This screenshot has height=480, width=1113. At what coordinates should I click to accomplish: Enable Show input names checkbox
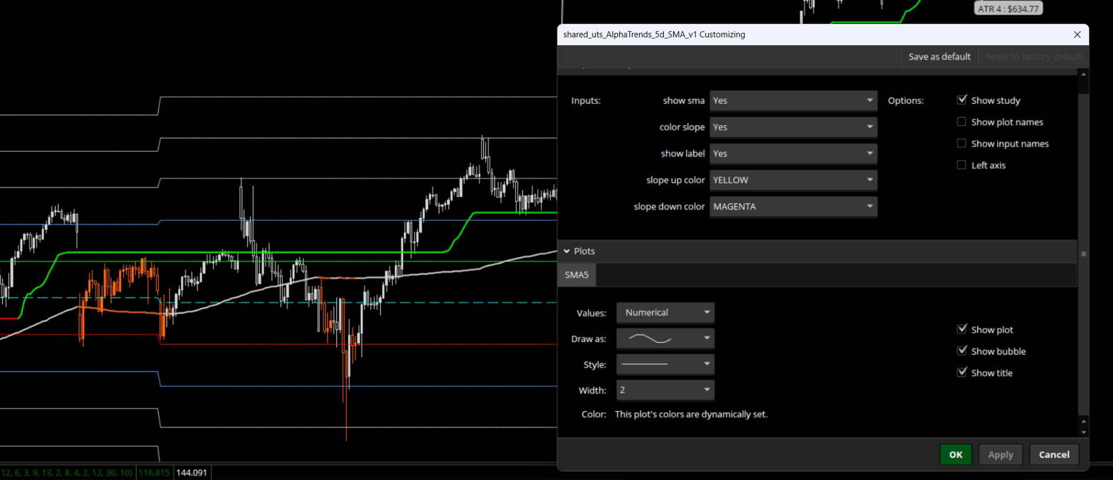click(962, 144)
